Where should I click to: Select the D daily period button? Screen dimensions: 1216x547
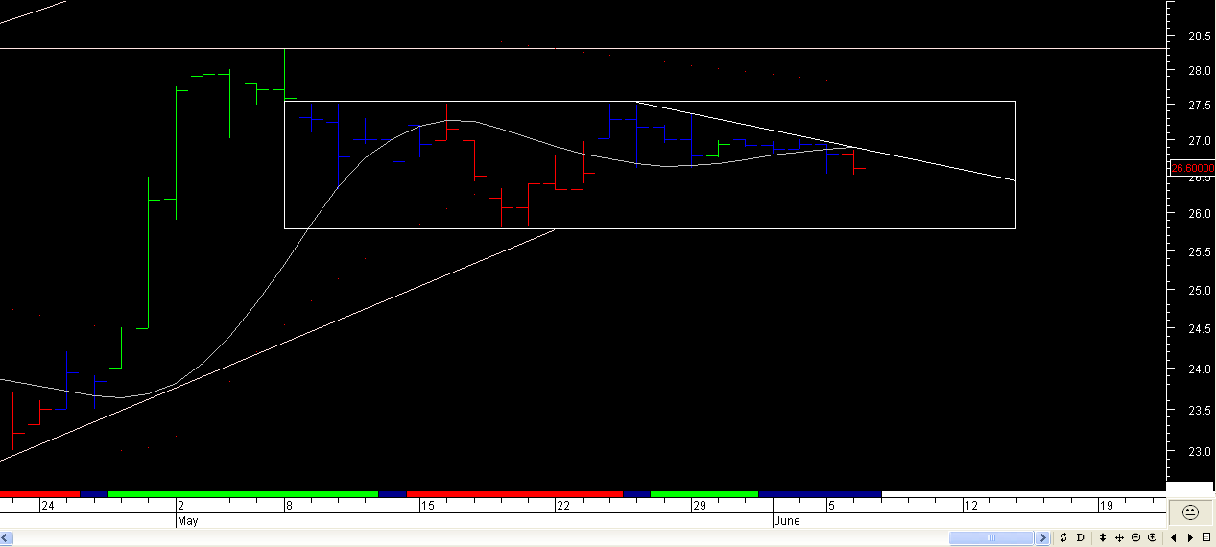(1081, 537)
